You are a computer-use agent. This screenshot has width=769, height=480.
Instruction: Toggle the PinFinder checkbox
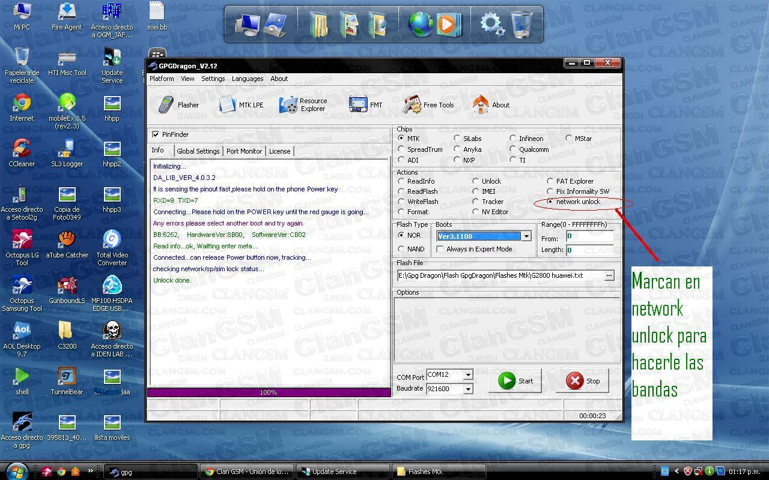[156, 134]
